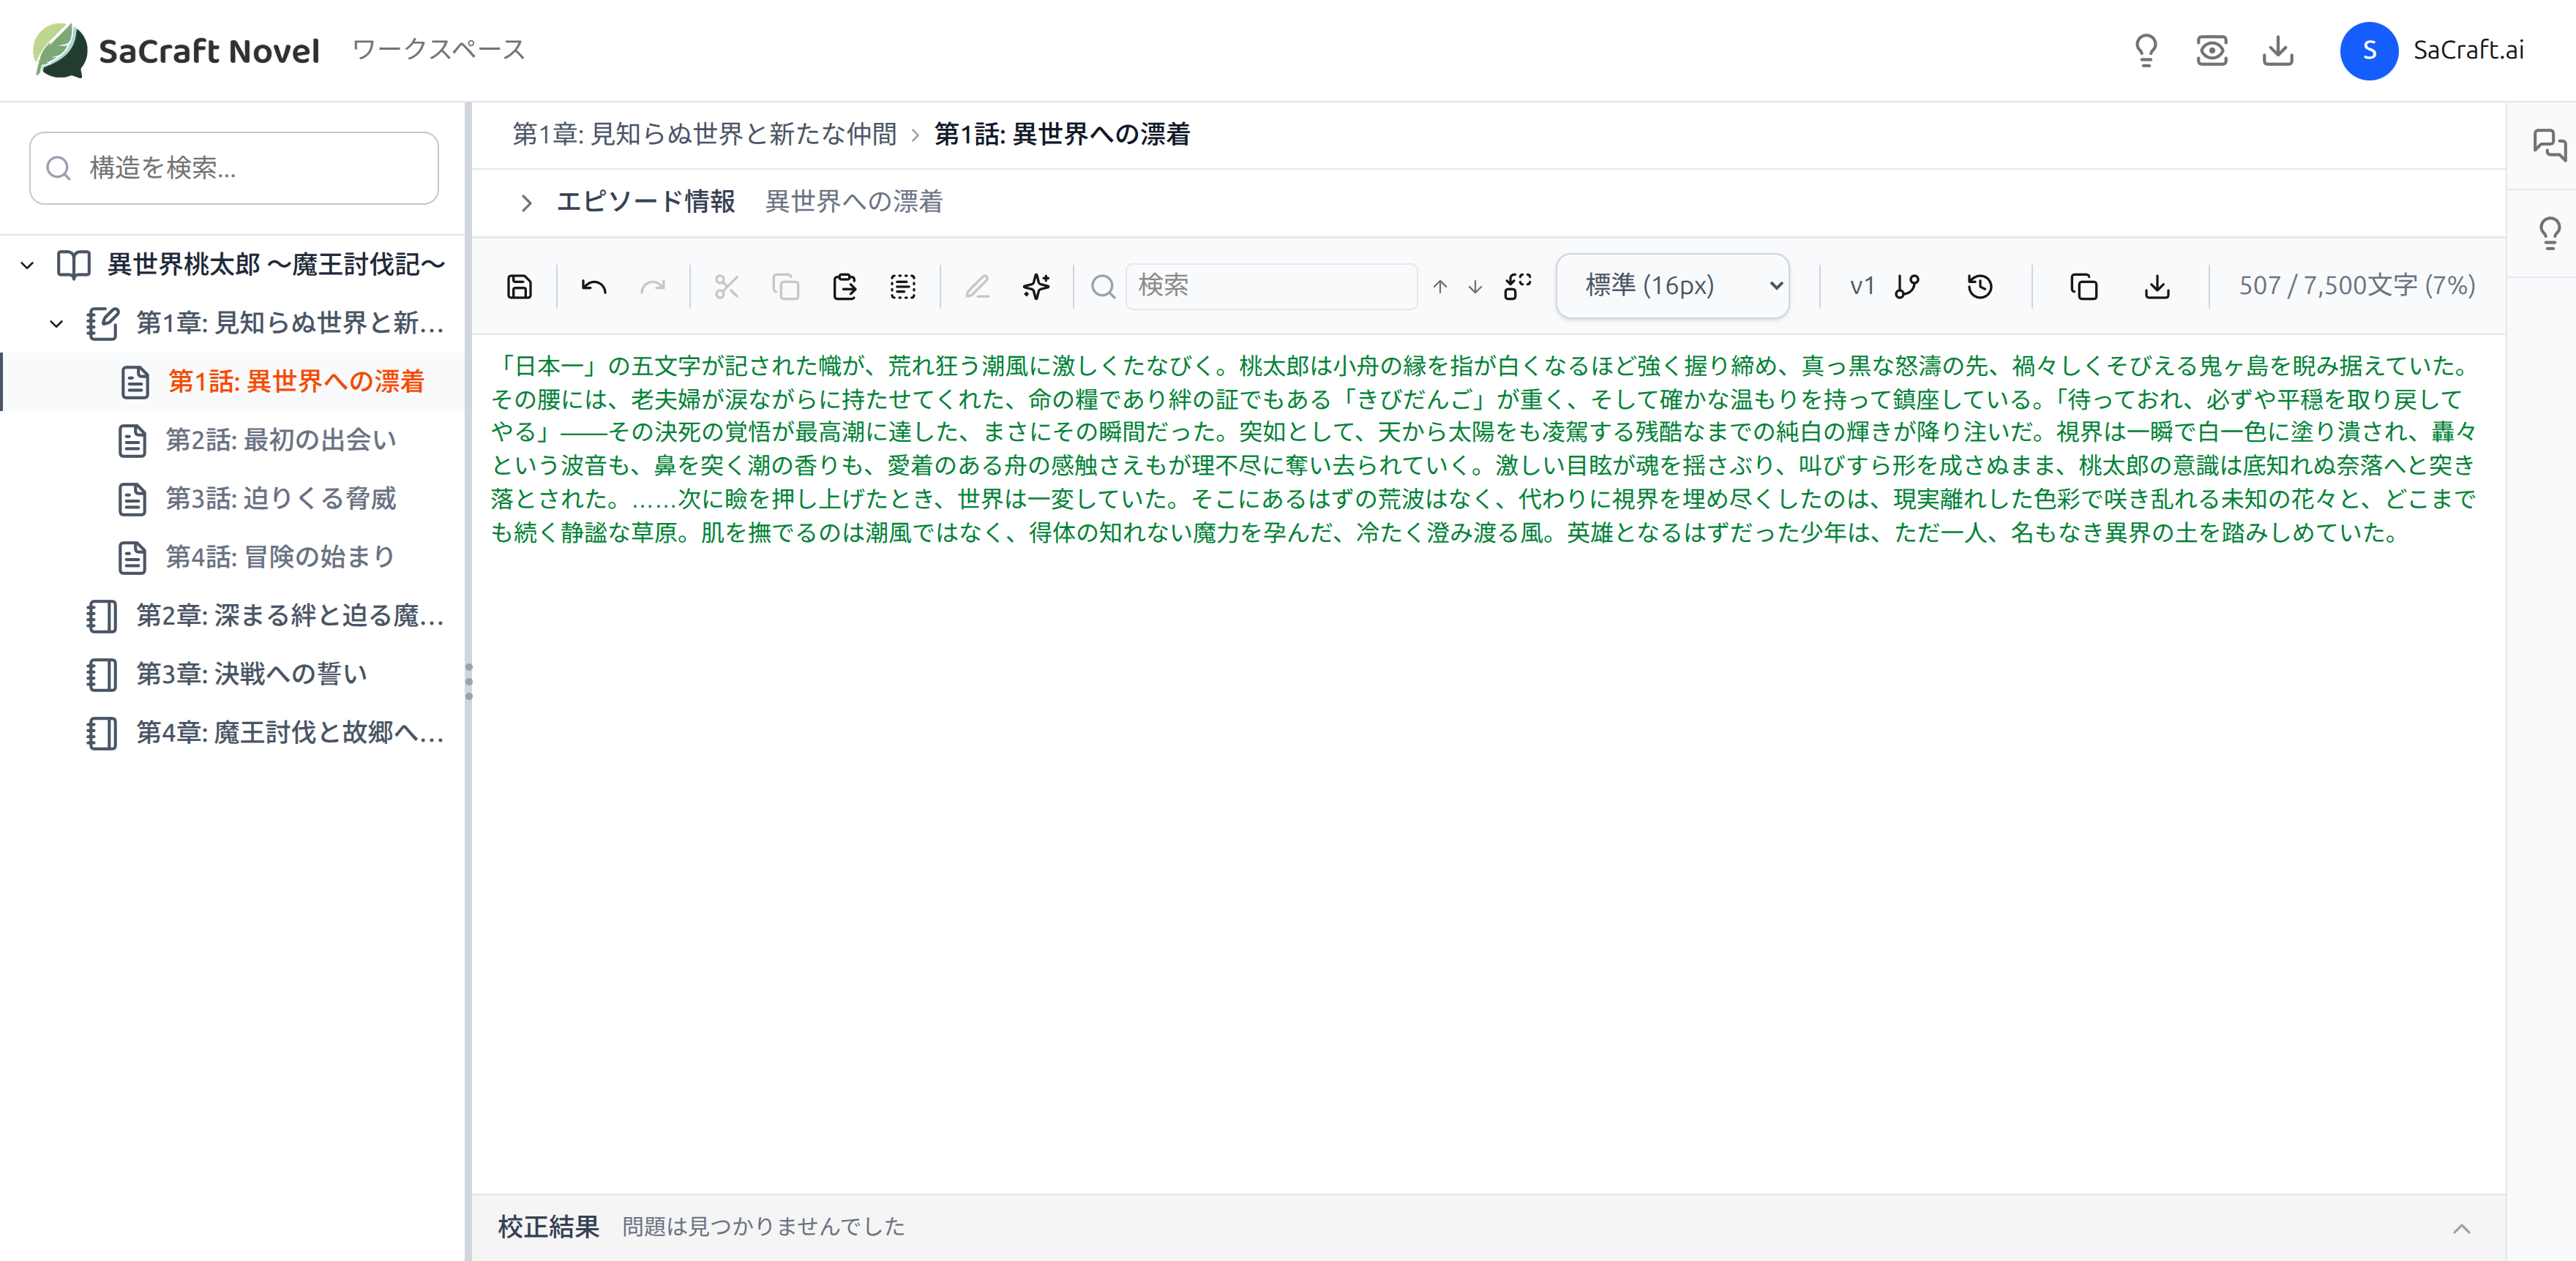Click the 構造を検索 search field
This screenshot has height=1261, width=2576.
click(x=234, y=168)
